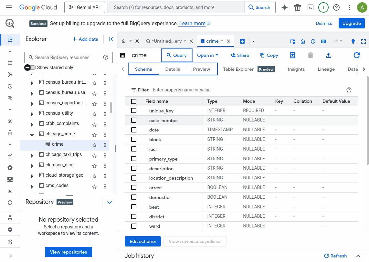Select the date field checkbox

click(x=134, y=130)
